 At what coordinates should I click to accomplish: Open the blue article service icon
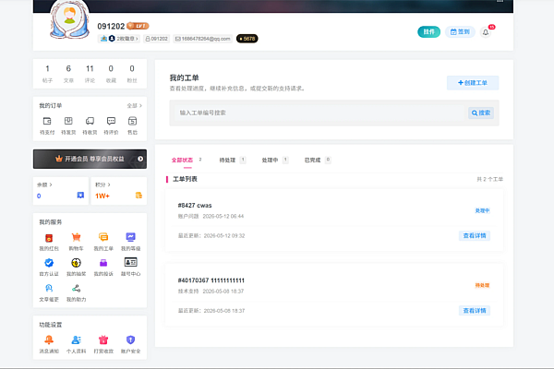pyautogui.click(x=49, y=288)
